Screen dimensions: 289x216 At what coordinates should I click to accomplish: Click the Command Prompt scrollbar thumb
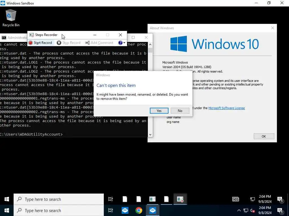coord(150,50)
